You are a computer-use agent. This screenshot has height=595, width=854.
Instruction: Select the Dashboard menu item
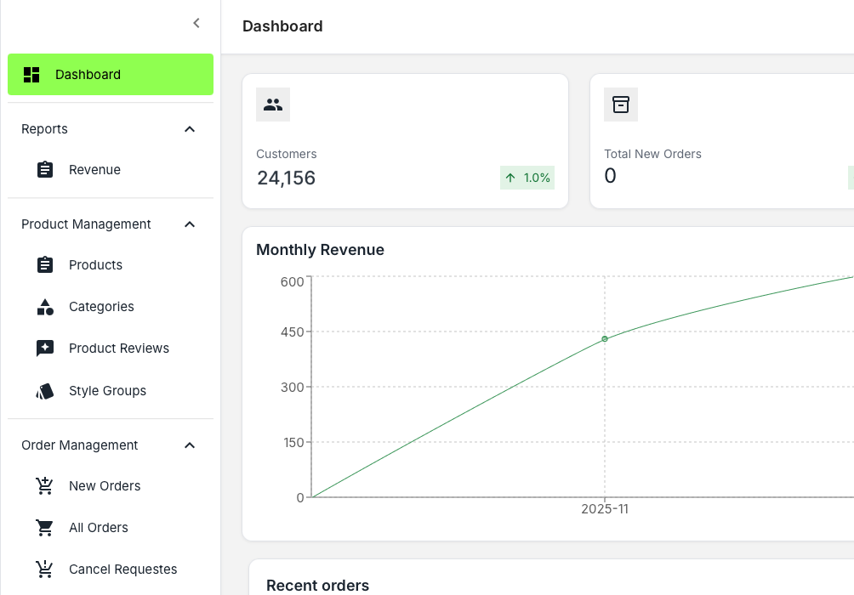coord(88,75)
